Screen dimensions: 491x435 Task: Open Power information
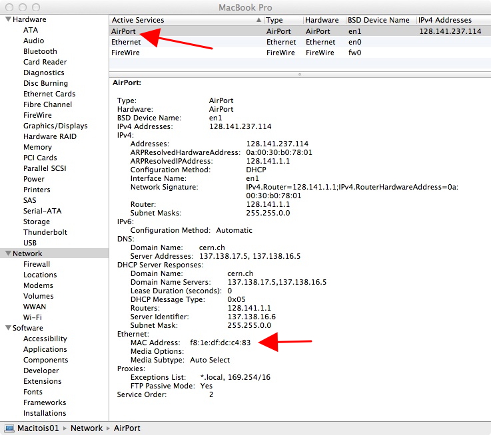click(x=34, y=179)
